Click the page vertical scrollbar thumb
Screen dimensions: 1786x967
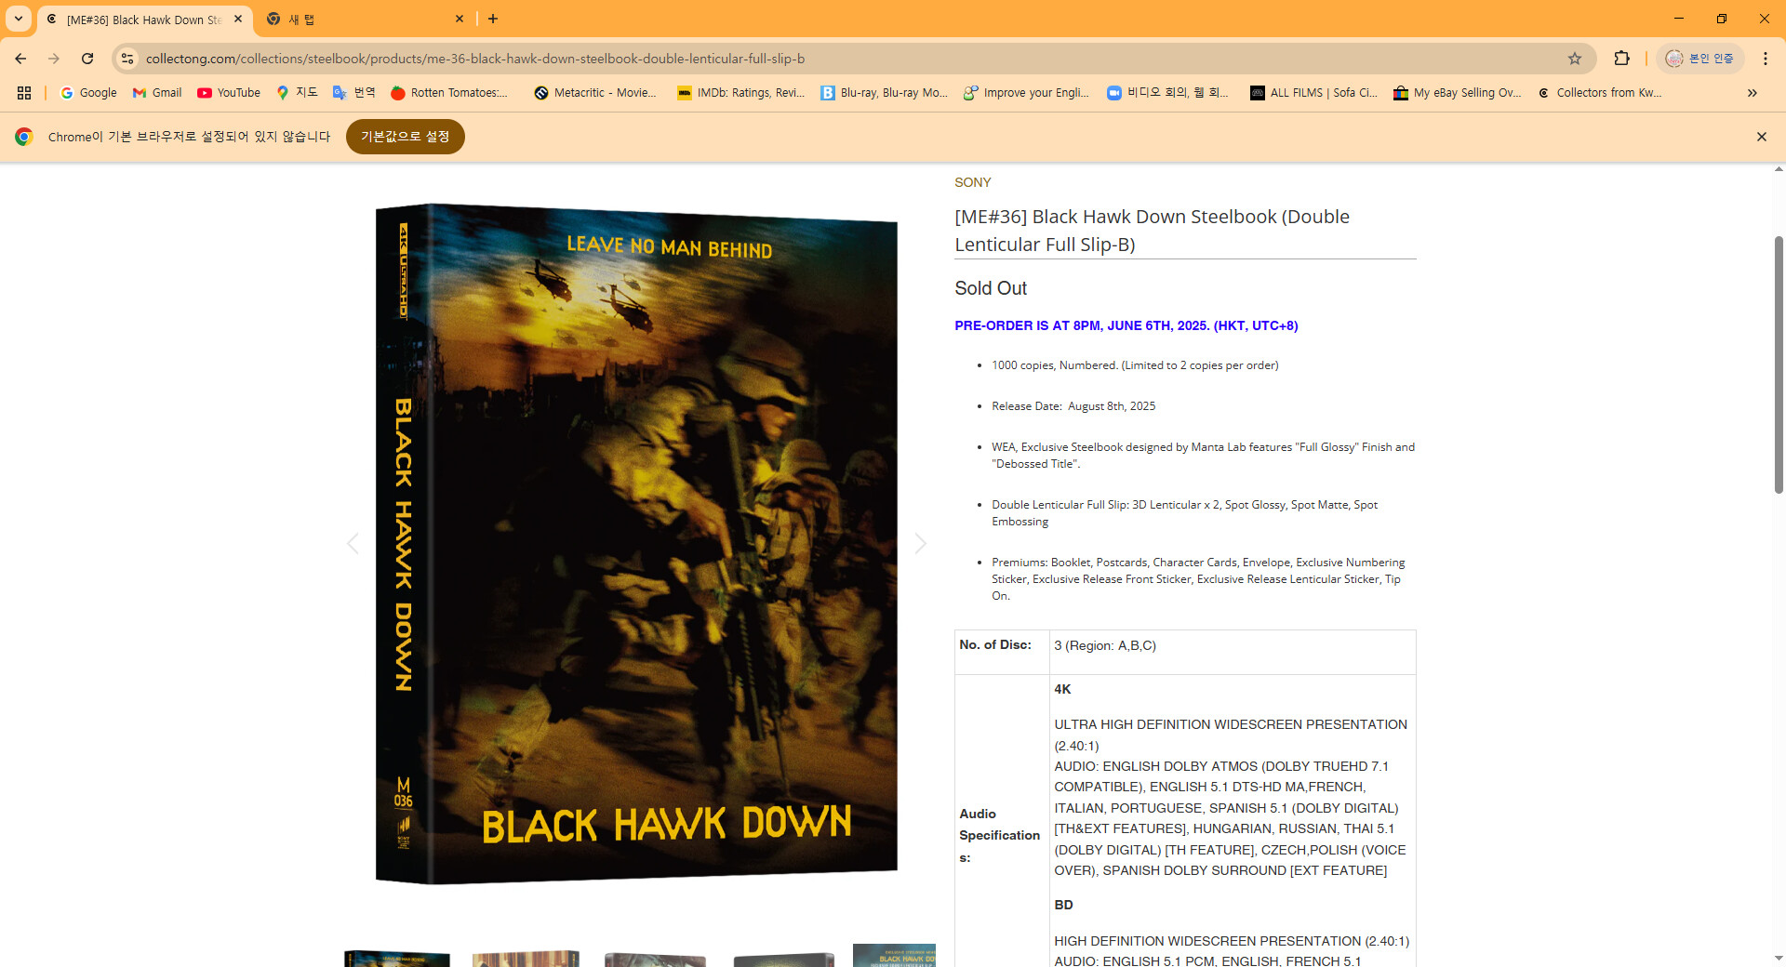pyautogui.click(x=1779, y=364)
